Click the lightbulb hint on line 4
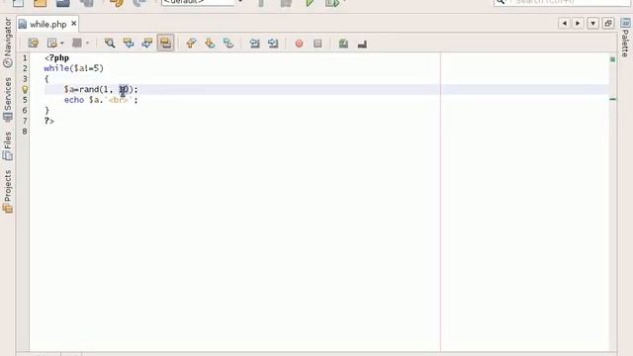 click(25, 89)
